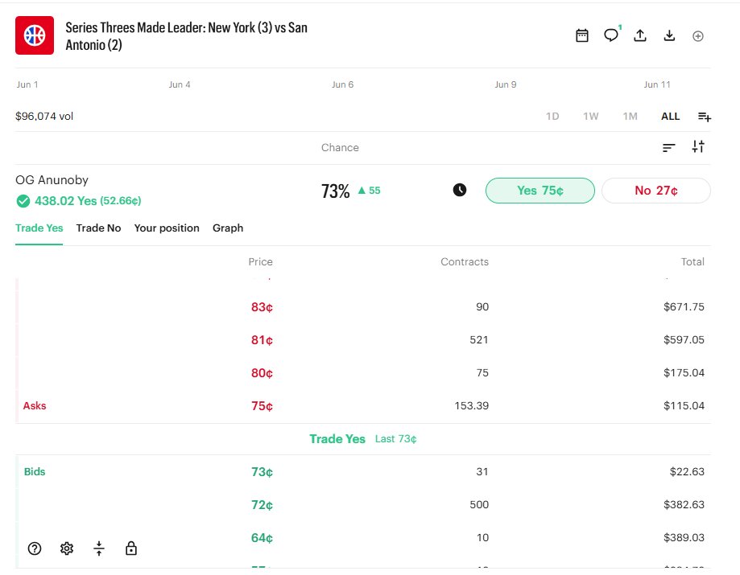Select the ALL time range
The height and width of the screenshot is (575, 740).
point(670,117)
